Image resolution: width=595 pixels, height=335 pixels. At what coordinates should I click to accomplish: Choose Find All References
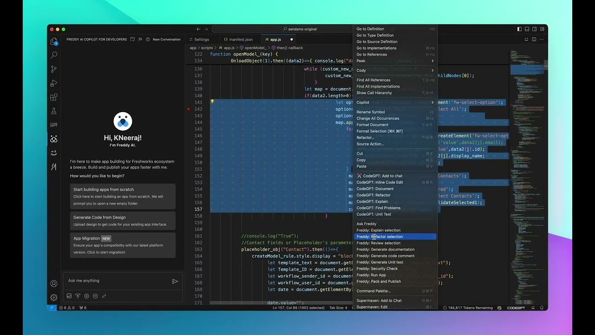tap(395, 80)
